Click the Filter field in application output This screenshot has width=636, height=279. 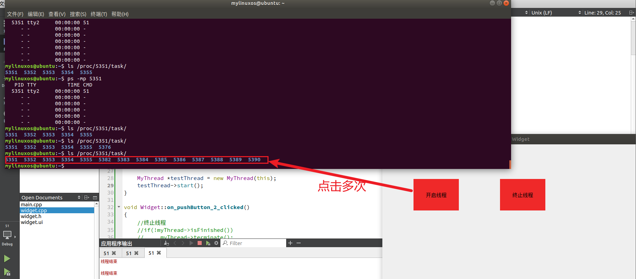coord(254,243)
